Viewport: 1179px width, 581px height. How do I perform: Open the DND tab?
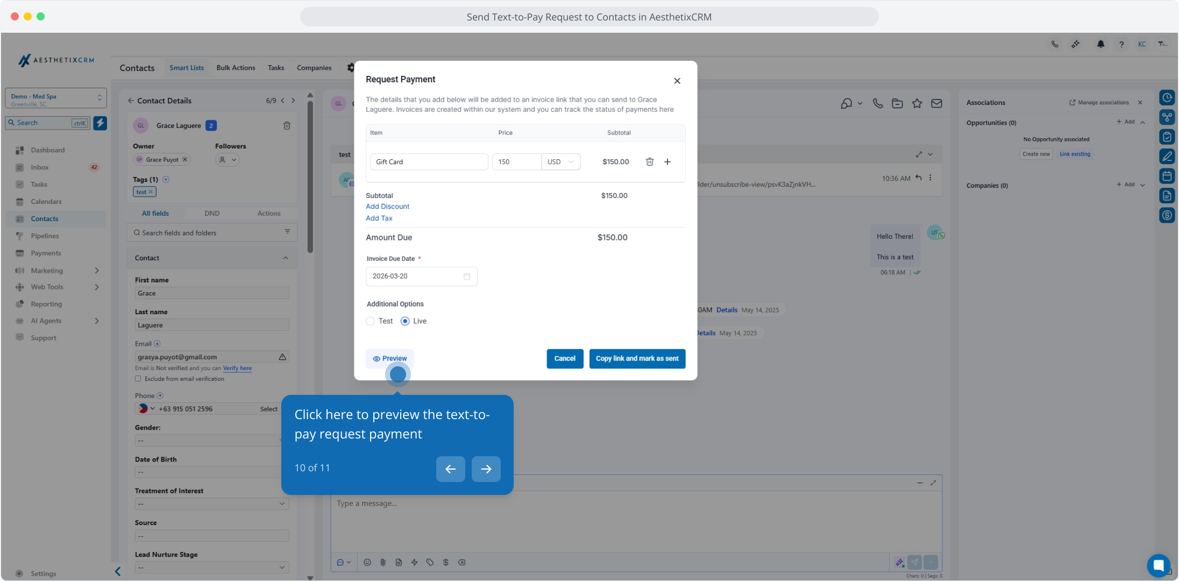pyautogui.click(x=212, y=214)
